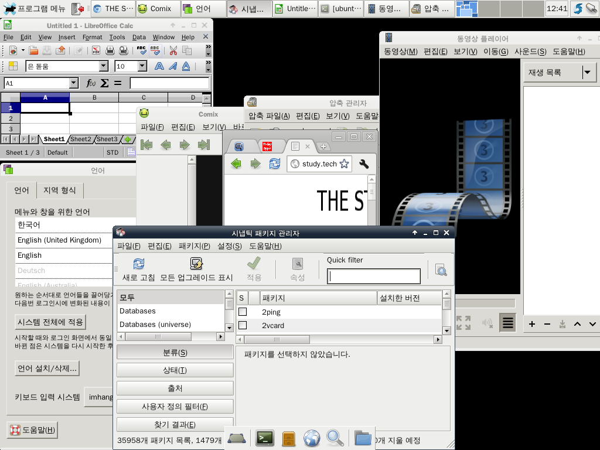Screen dimensions: 600x450
Task: Apply Italic formatting in Calc
Action: [x=173, y=66]
